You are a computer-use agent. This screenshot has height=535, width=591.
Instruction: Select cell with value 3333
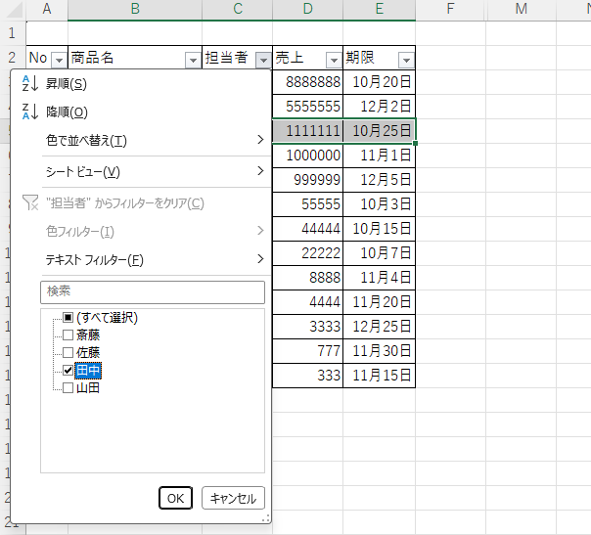307,327
